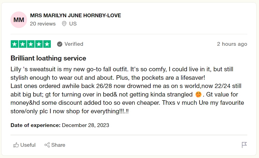This screenshot has height=158, width=259.
Task: Click the emoji face in the review text
Action: [x=198, y=95]
